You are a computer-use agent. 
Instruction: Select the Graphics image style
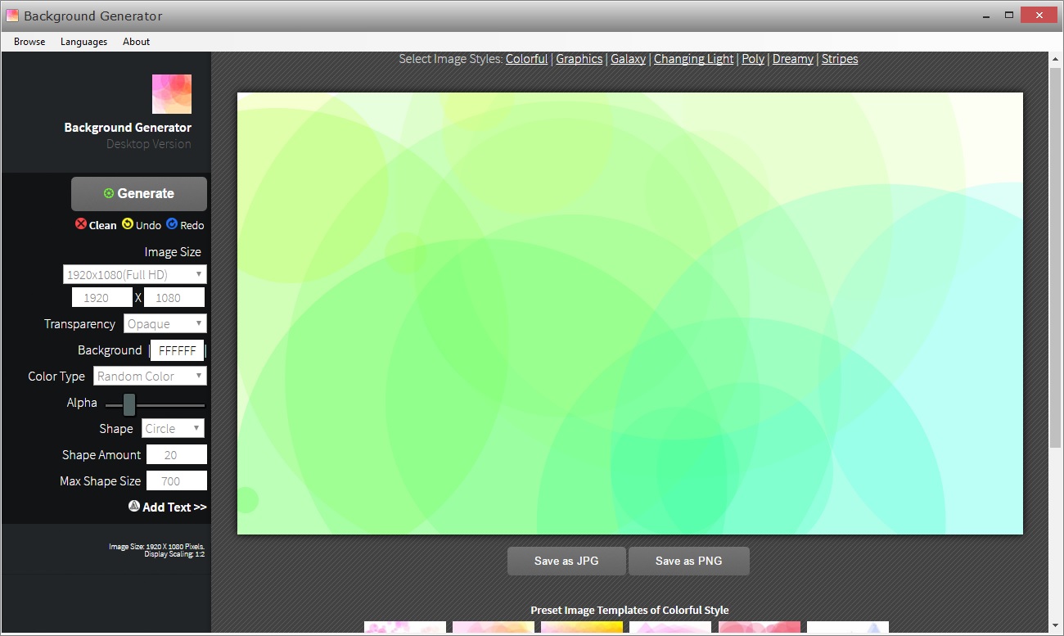tap(579, 59)
